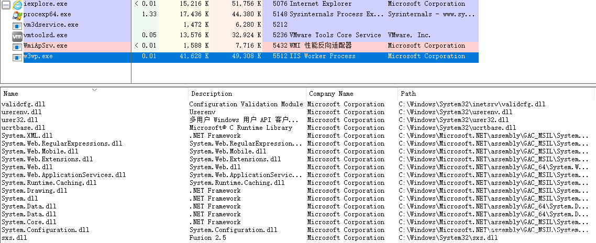Collapse the iexplore.exe process tree
Viewport: 596px width, 243px height.
pos(5,4)
